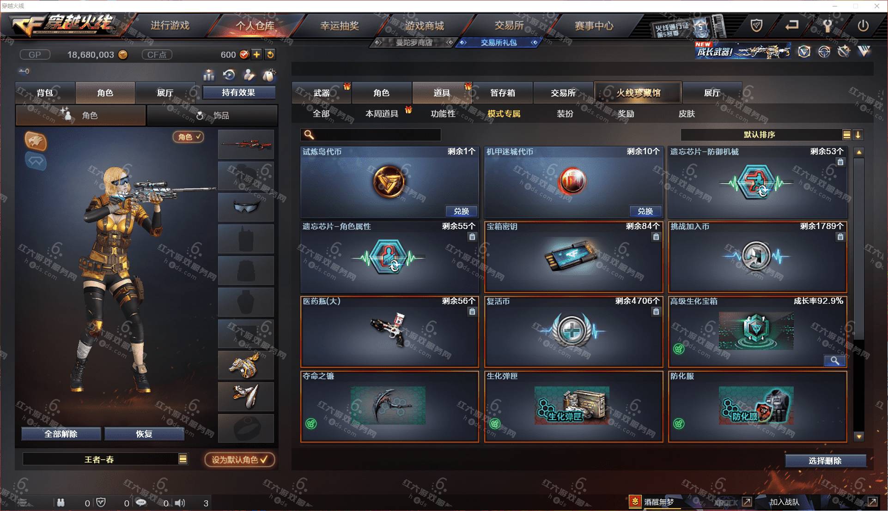This screenshot has width=888, height=511.
Task: Open the 游戏商城 menu
Action: point(424,26)
